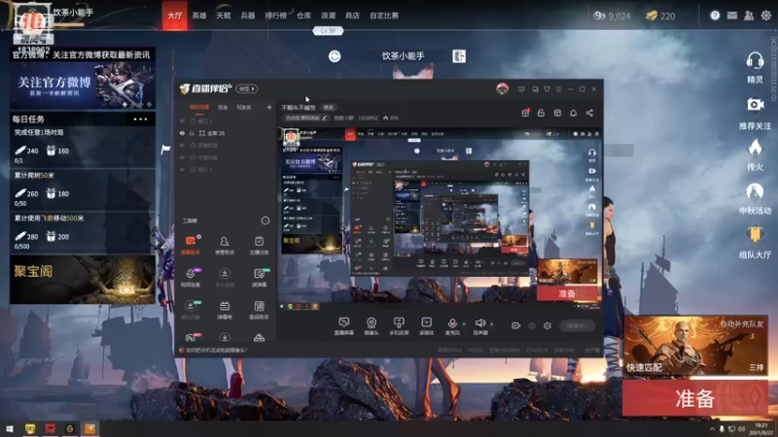Add a new scene with plus button

click(269, 107)
